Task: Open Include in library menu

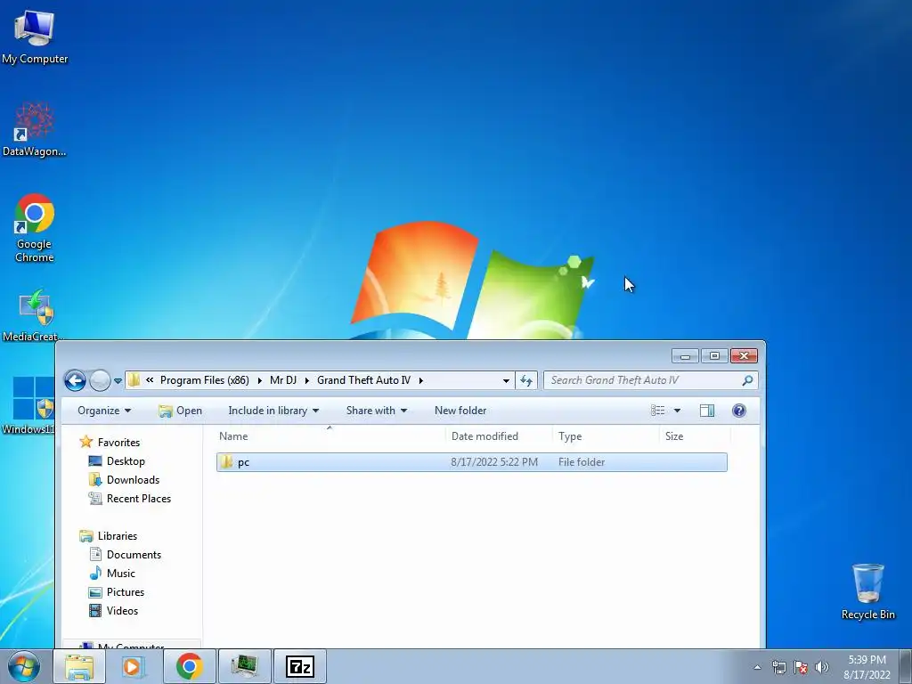Action: (x=273, y=411)
